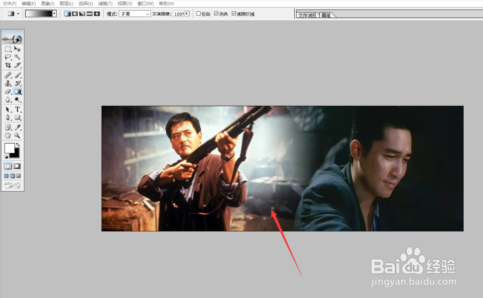Select the Crop tool
This screenshot has height=298, width=483.
(x=8, y=65)
